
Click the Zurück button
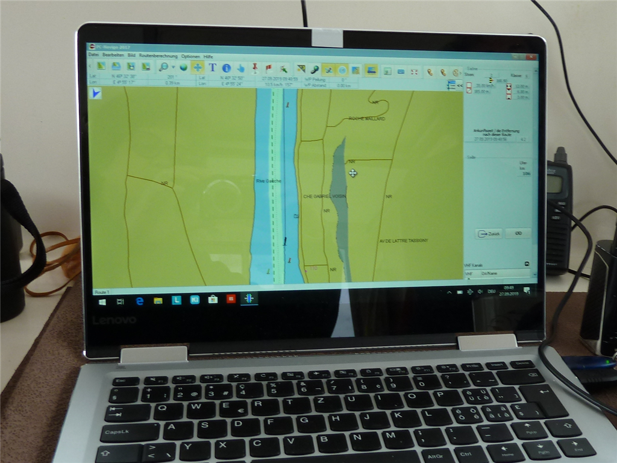click(489, 233)
